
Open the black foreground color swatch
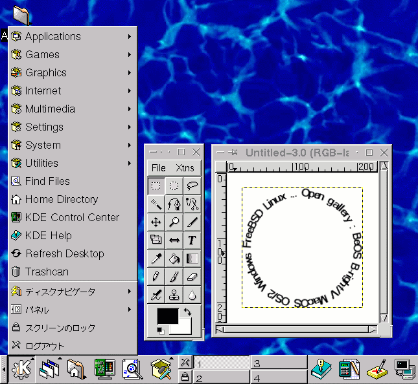(168, 316)
